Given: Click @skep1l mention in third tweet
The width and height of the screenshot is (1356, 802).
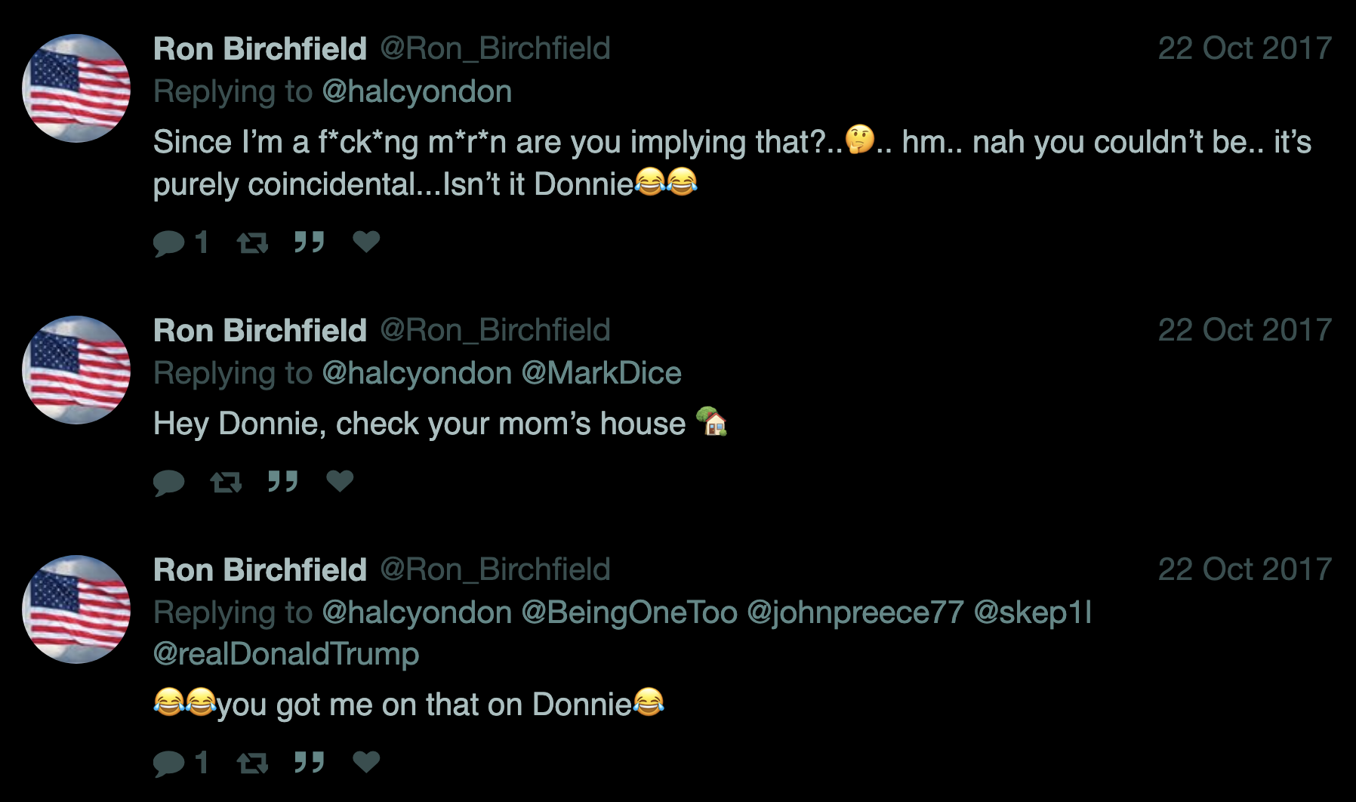Looking at the screenshot, I should click(x=1033, y=612).
